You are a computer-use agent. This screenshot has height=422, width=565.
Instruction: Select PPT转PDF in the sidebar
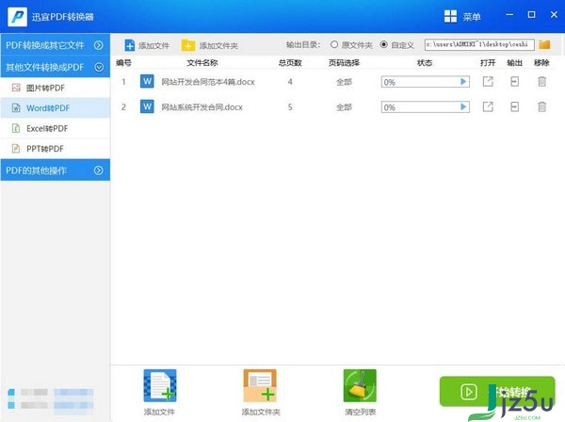pos(56,149)
